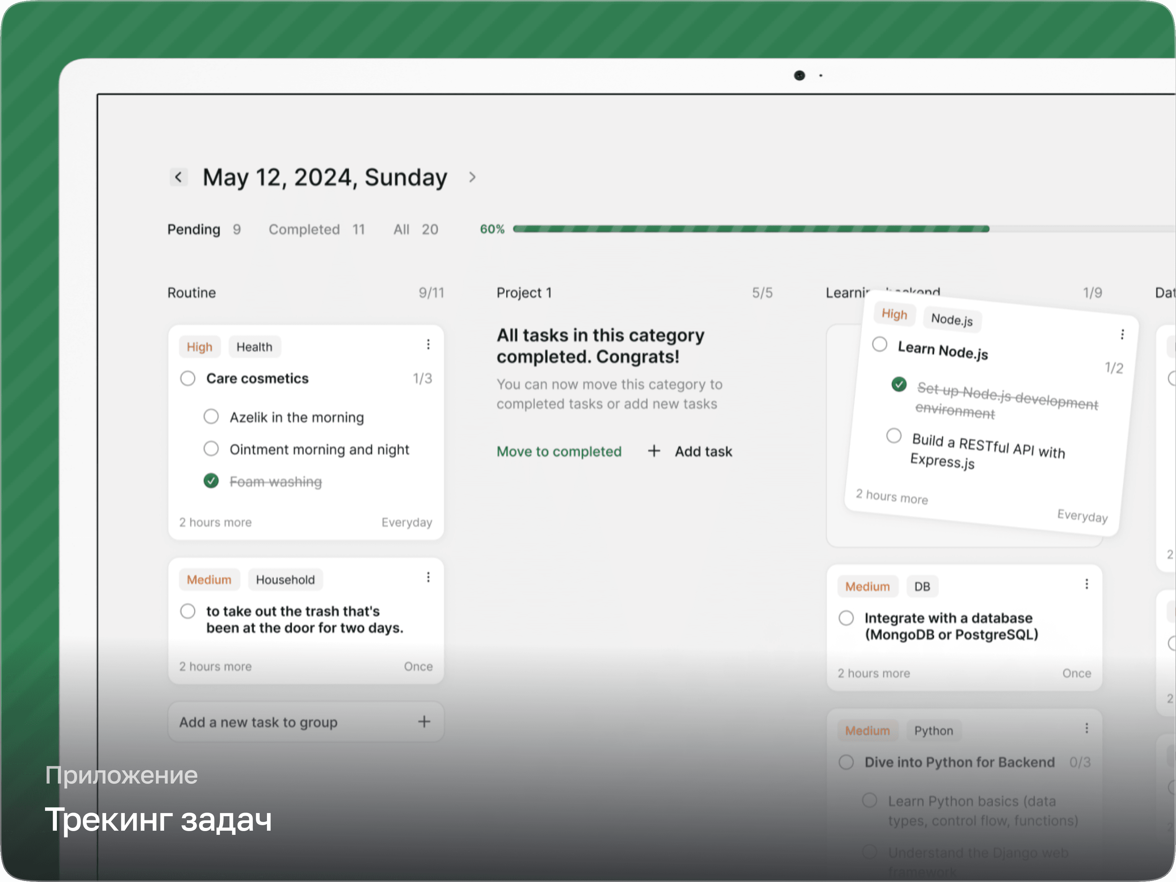1176x882 pixels.
Task: Click Move to completed link
Action: click(x=559, y=451)
